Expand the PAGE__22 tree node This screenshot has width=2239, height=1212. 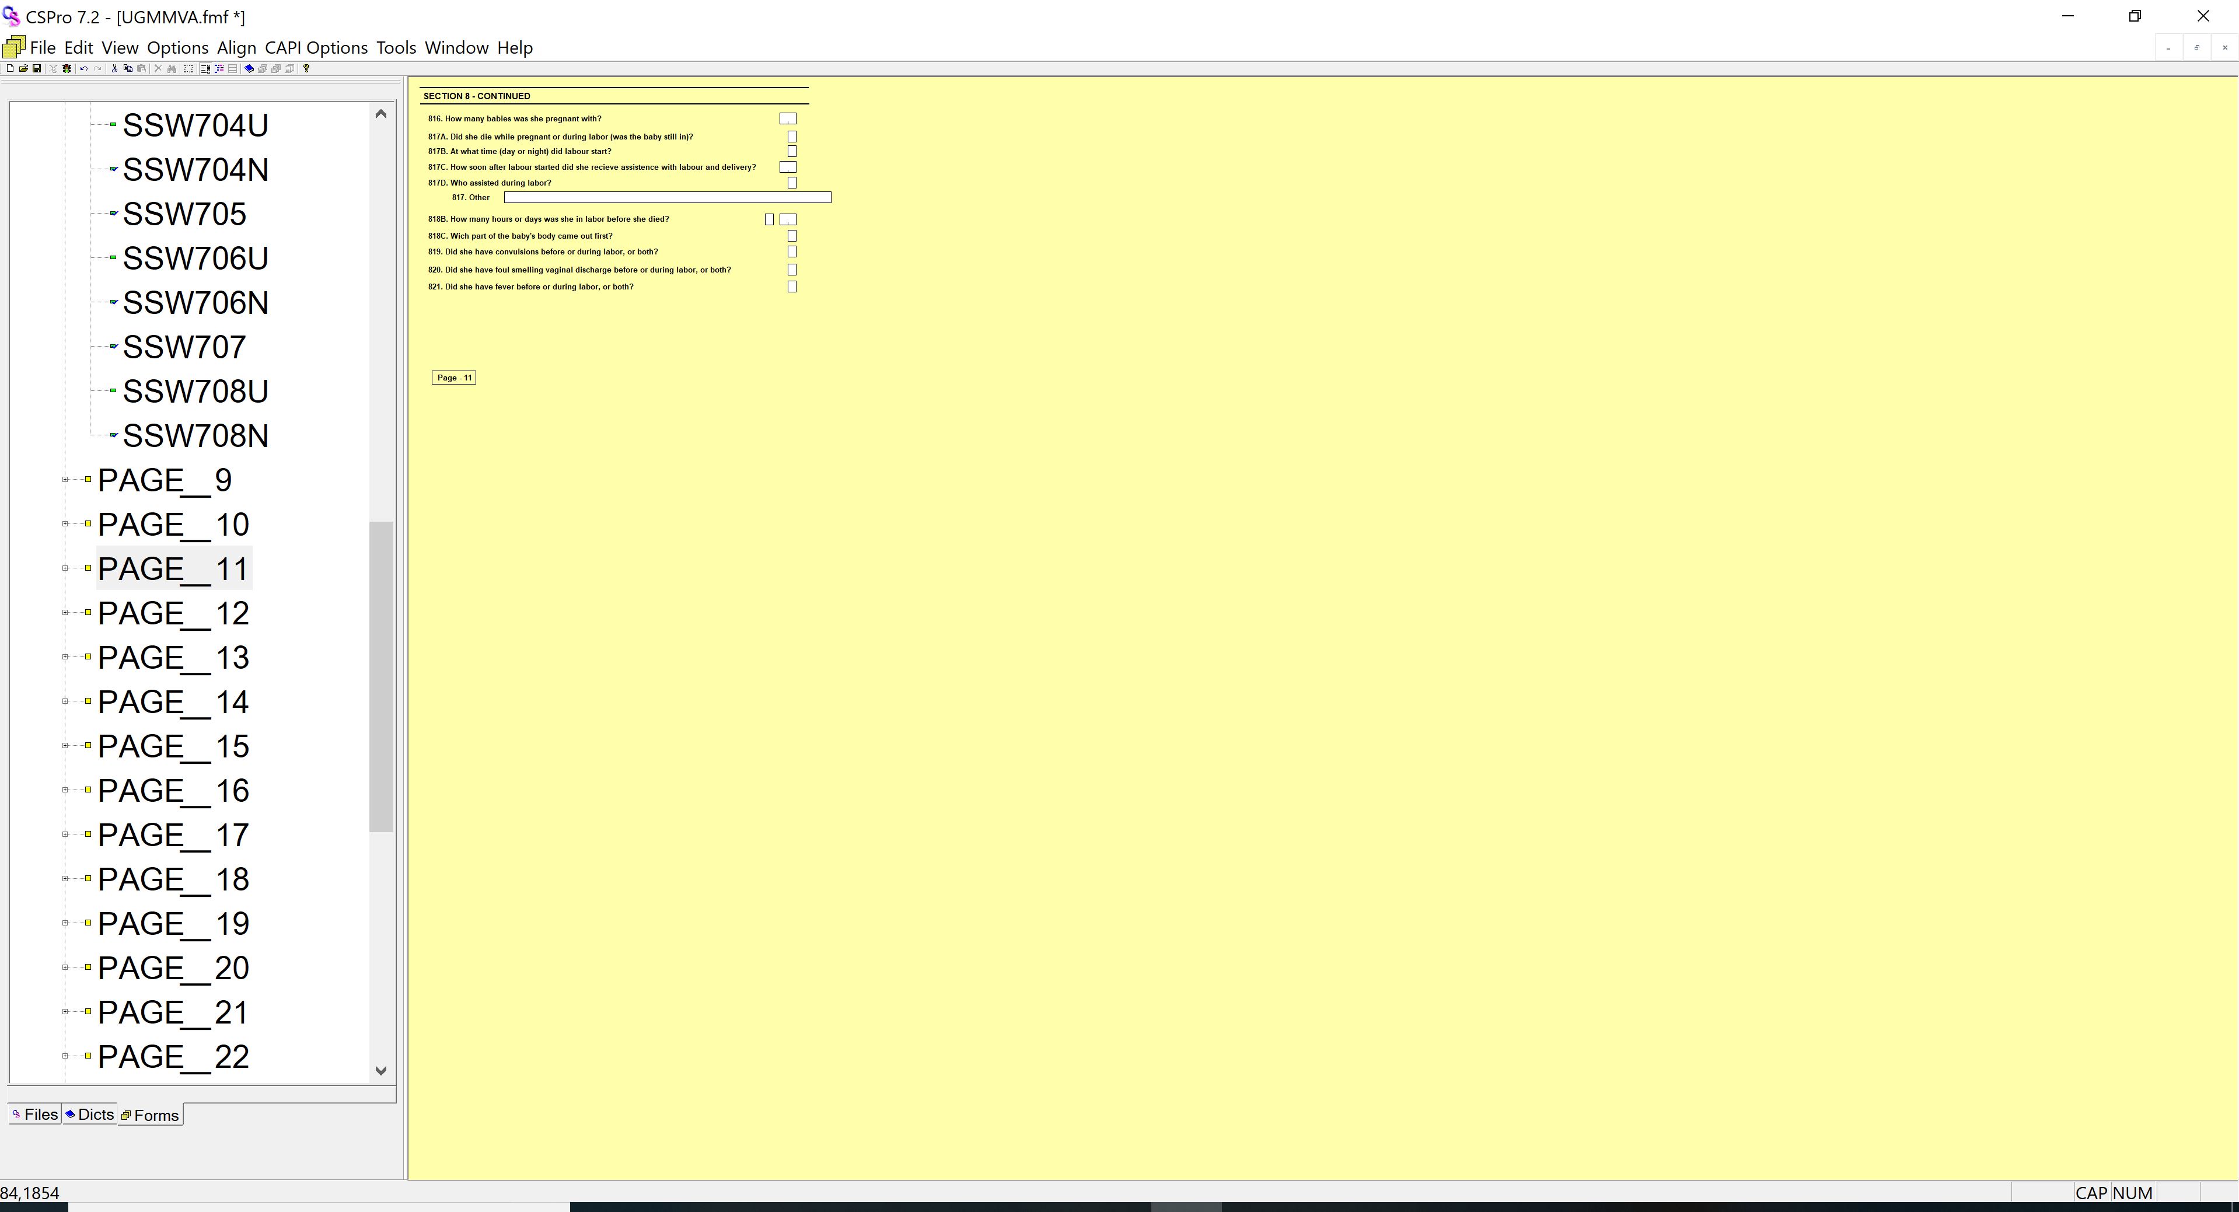[65, 1056]
